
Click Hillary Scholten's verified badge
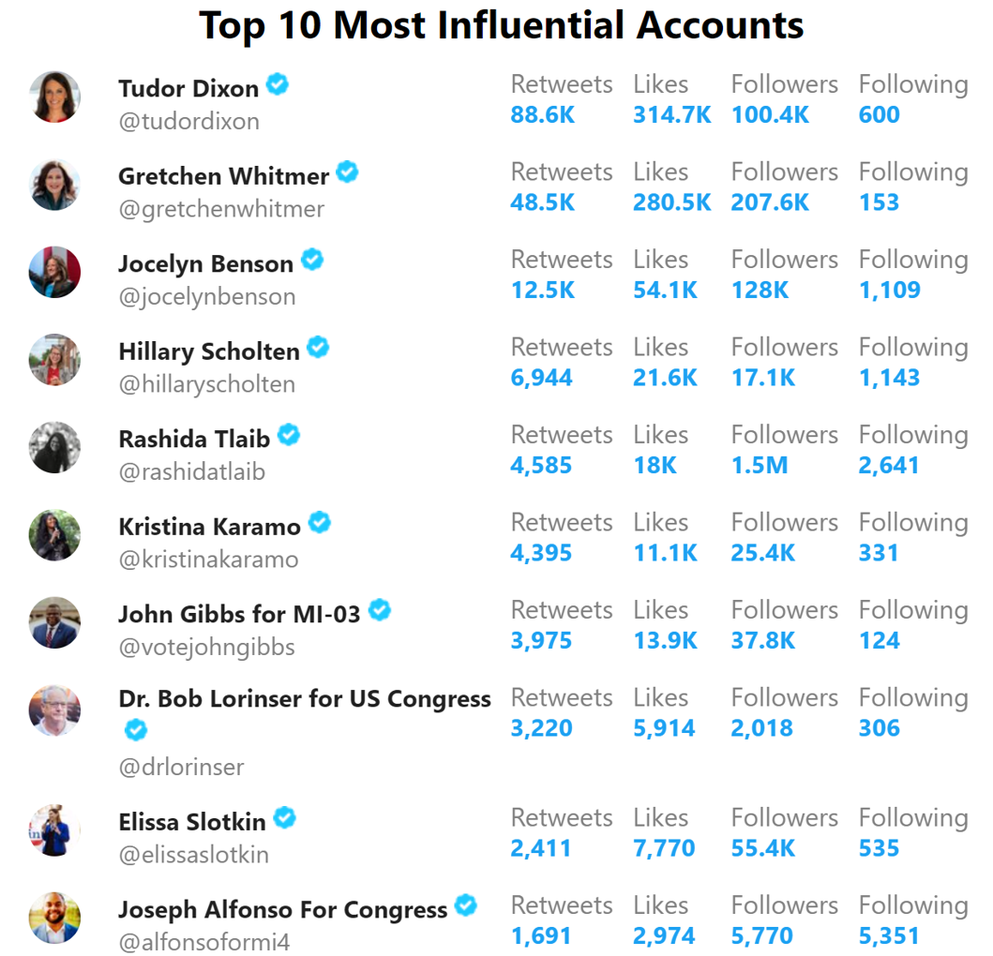click(318, 347)
